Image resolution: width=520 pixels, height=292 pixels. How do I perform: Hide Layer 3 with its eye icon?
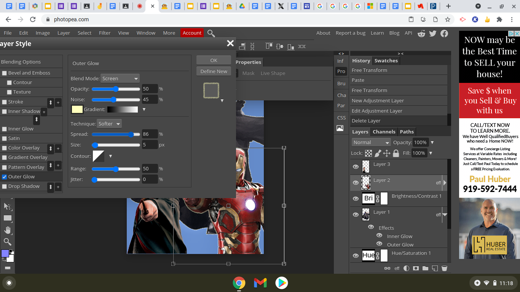[x=356, y=167]
